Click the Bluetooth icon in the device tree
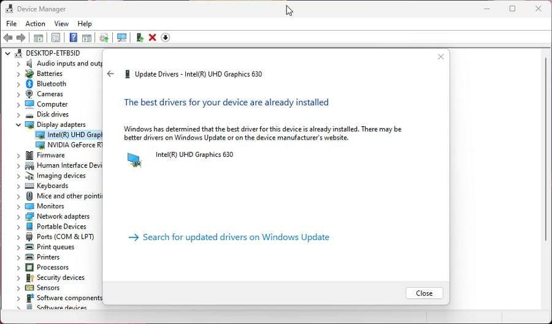Image resolution: width=552 pixels, height=324 pixels. pyautogui.click(x=29, y=84)
